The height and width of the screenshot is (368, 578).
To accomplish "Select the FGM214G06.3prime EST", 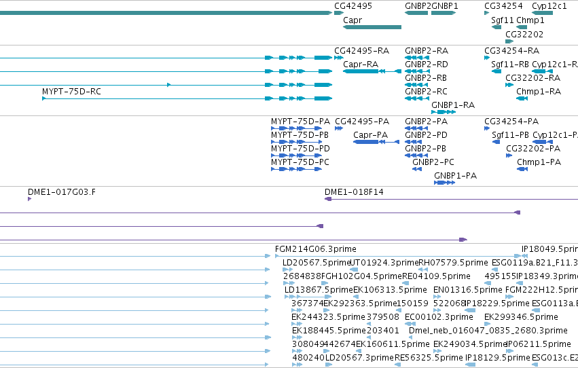I will coord(398,256).
